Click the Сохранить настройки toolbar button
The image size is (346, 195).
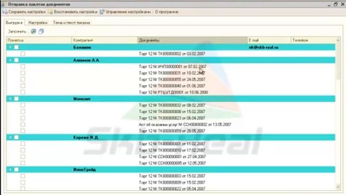(x=24, y=12)
